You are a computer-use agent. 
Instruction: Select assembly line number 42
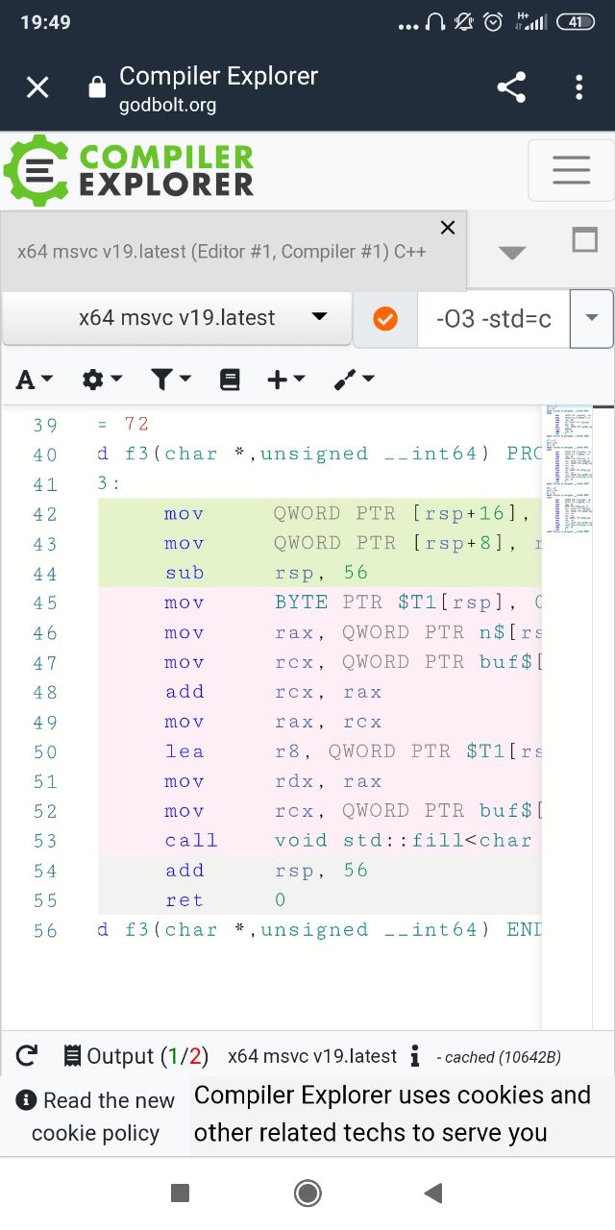tap(44, 514)
